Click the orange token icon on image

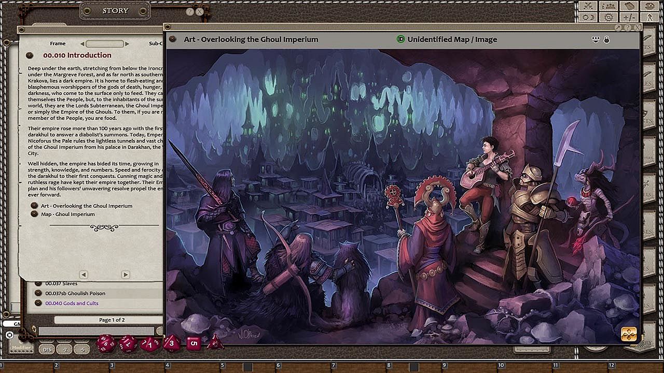629,334
